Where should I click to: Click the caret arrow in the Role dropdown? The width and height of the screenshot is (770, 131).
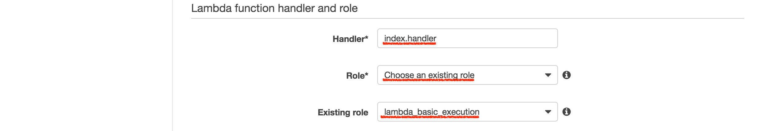(548, 75)
